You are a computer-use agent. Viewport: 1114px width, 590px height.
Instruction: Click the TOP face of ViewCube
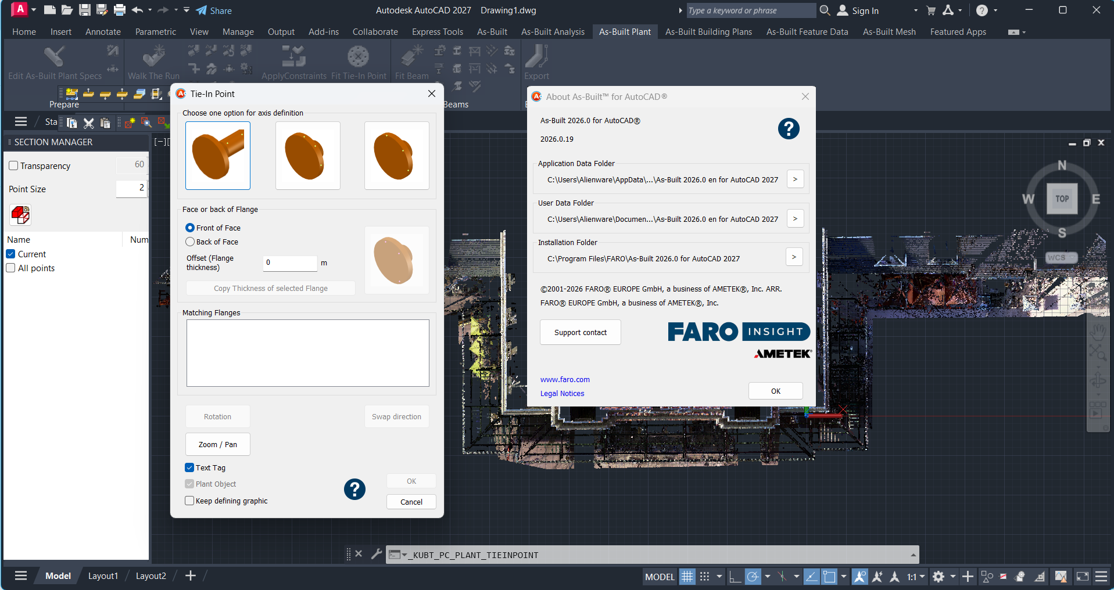point(1062,199)
